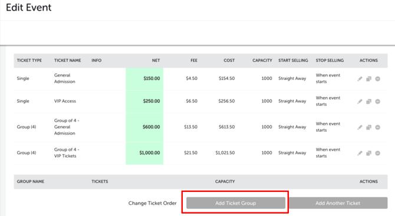Click the Add Ticket Group button
Screen dimensions: 395x216
(x=236, y=203)
